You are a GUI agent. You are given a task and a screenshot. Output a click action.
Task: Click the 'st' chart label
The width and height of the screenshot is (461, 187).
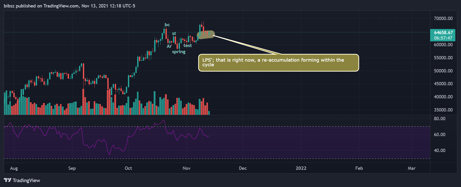(174, 33)
